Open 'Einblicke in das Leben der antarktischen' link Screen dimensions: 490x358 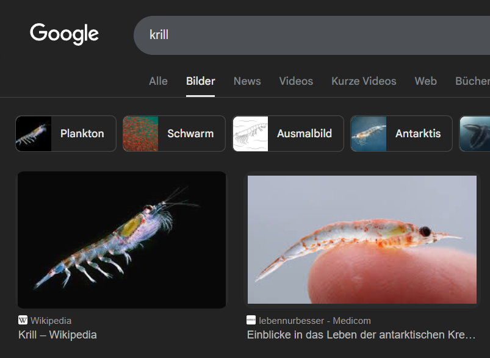click(x=361, y=335)
